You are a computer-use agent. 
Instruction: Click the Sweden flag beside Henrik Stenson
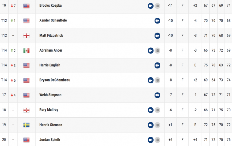coord(26,125)
